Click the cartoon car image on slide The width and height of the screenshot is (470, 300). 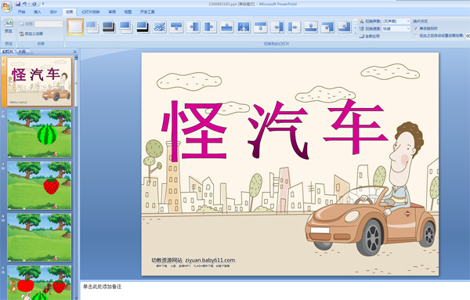[371, 221]
